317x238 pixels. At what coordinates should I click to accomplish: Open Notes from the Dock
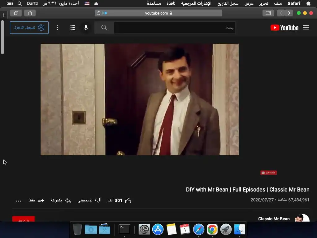tap(172, 229)
